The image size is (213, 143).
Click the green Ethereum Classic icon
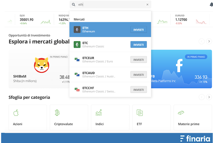pos(77,44)
